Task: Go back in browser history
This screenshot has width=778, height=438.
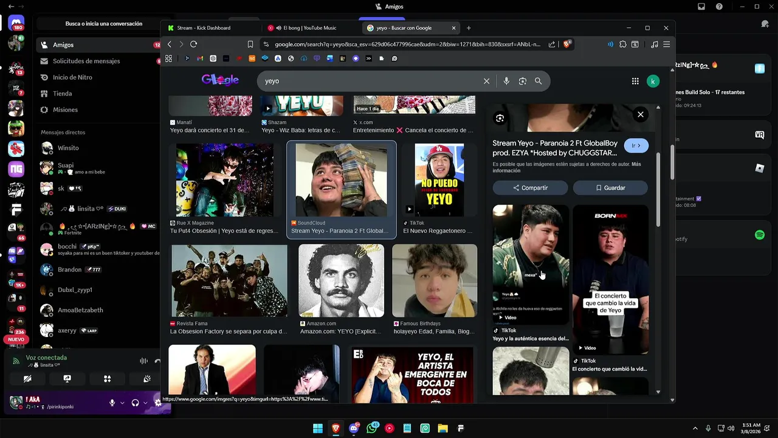Action: pyautogui.click(x=170, y=44)
